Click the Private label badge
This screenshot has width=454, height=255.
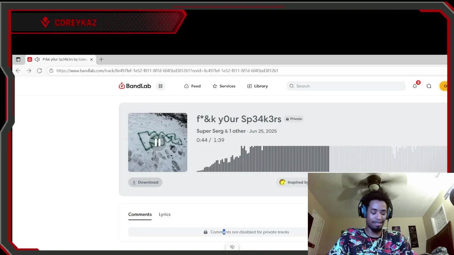coord(294,119)
